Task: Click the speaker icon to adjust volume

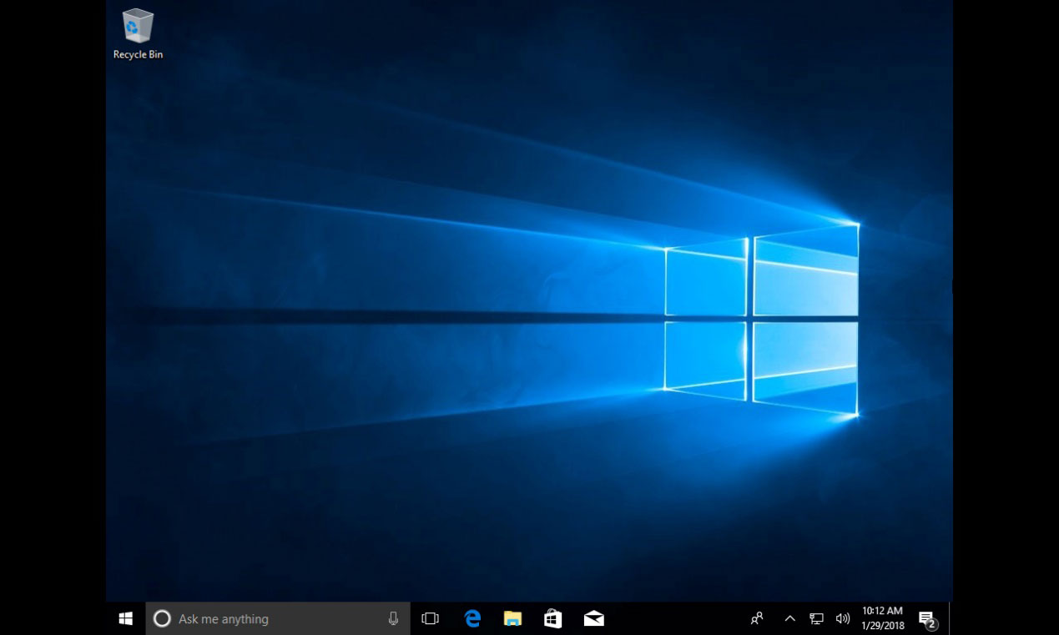Action: click(843, 618)
